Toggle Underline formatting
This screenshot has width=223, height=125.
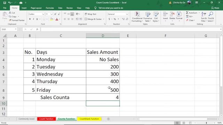(37, 19)
